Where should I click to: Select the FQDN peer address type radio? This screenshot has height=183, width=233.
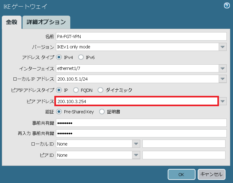(x=76, y=90)
